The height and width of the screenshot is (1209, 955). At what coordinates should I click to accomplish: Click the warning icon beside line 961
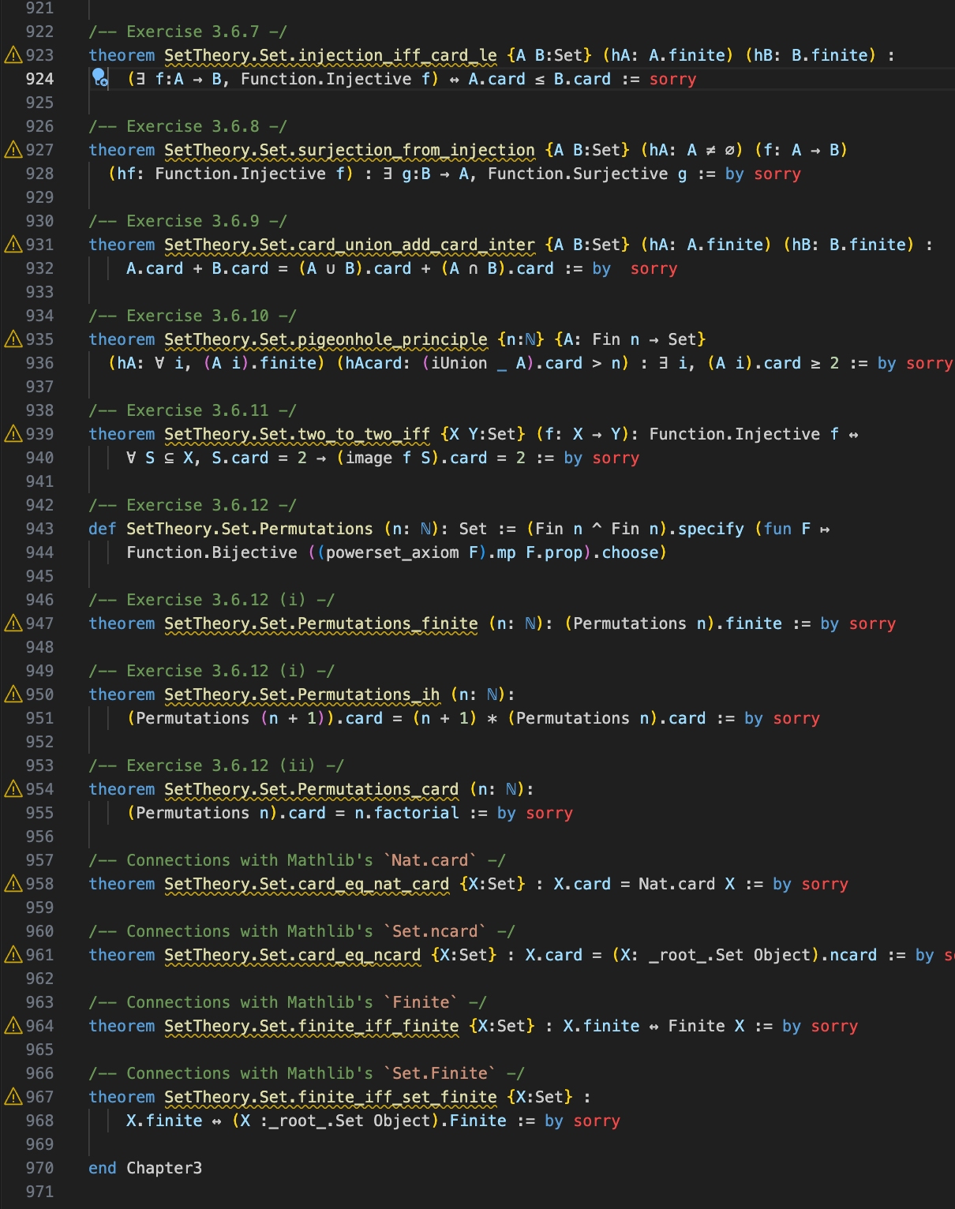pos(13,955)
